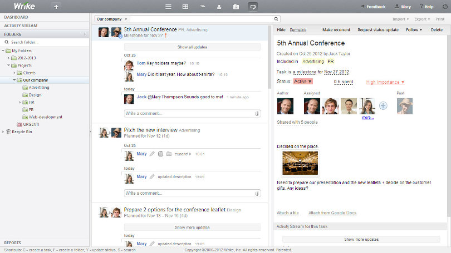Switch to list view icon
The height and width of the screenshot is (253, 451).
(168, 7)
